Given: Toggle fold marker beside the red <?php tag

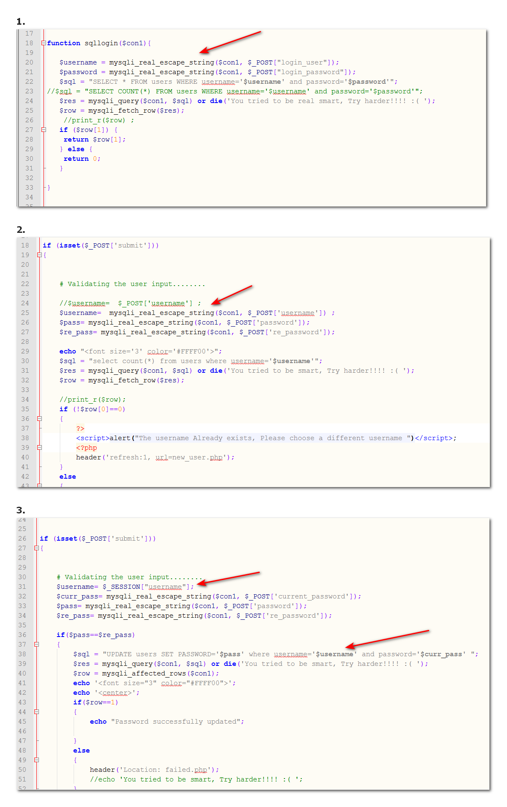Looking at the screenshot, I should click(x=39, y=448).
